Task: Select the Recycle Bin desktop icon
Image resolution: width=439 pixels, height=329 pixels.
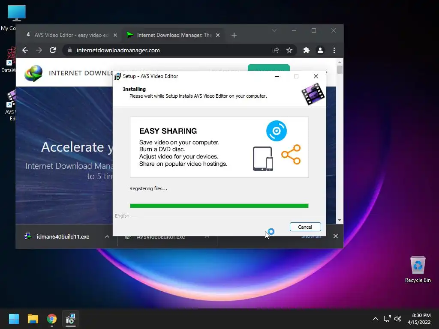Action: (x=418, y=269)
